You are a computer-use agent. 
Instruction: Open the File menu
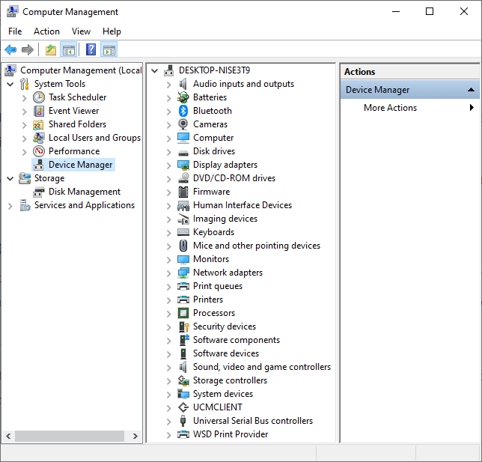pos(15,31)
